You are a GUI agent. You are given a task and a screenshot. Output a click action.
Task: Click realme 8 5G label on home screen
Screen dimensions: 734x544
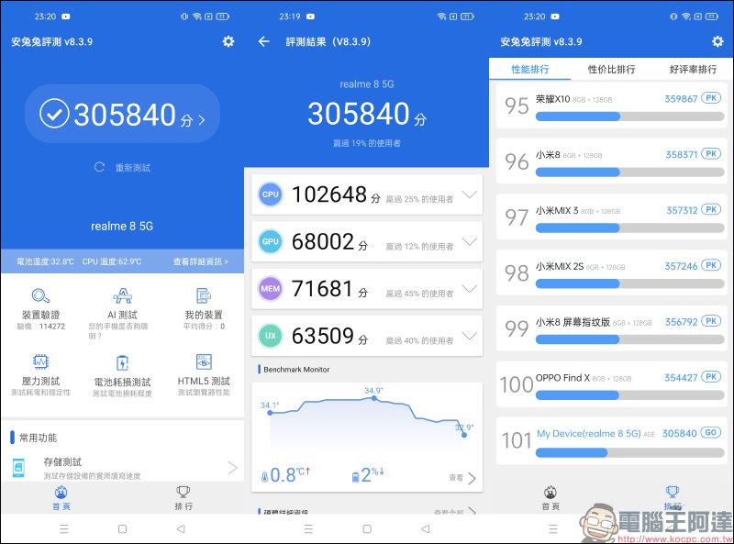(x=122, y=226)
